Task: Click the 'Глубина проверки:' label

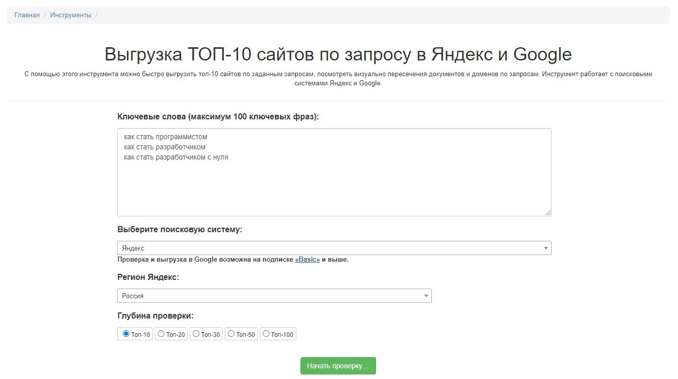Action: tap(155, 315)
